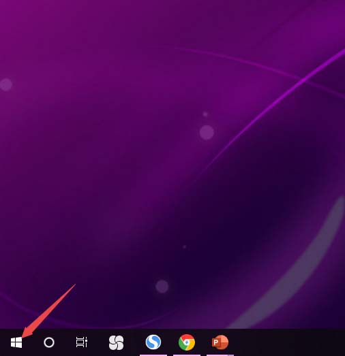Viewport: 345px width, 356px height.
Task: Open Task View on the taskbar
Action: pyautogui.click(x=82, y=342)
